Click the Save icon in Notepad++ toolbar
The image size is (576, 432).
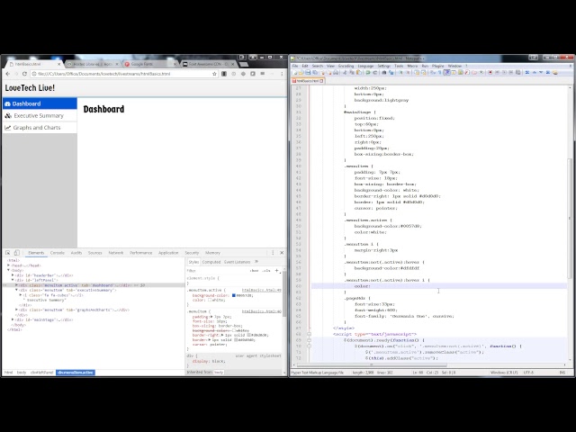308,72
